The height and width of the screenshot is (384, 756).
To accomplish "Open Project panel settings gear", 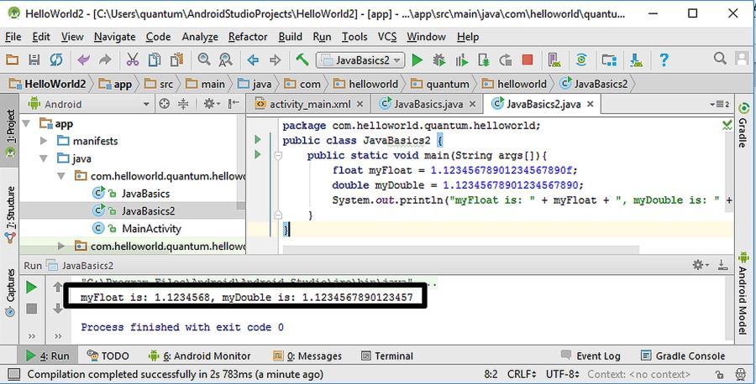I will click(x=211, y=104).
